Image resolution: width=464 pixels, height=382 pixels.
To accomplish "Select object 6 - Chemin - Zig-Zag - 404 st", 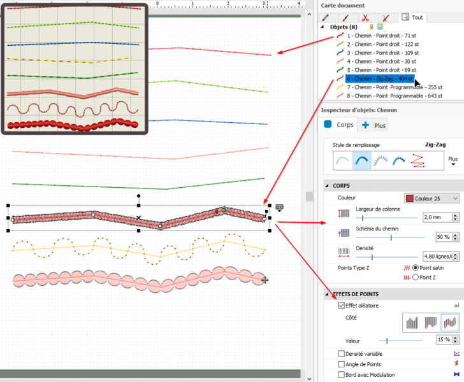I will (x=380, y=79).
